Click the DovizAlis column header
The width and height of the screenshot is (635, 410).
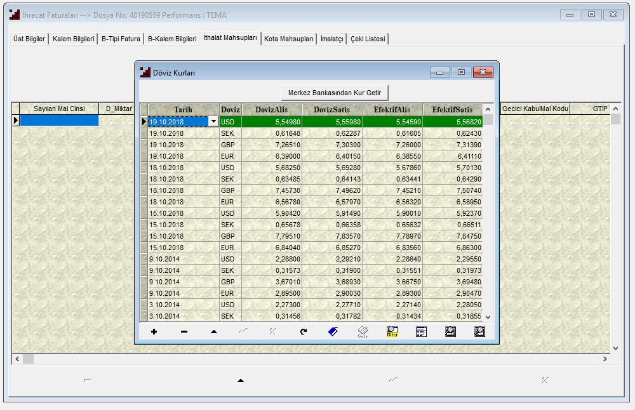point(271,110)
